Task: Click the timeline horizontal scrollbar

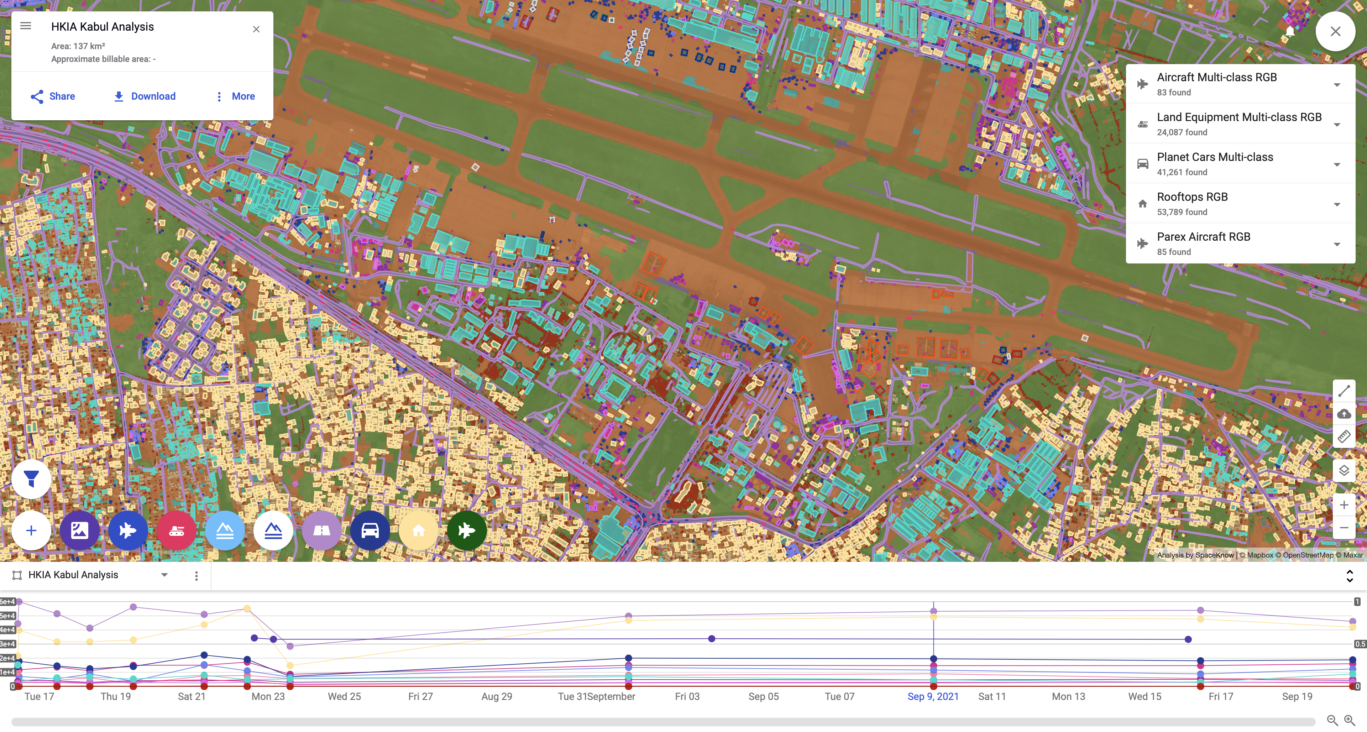Action: pyautogui.click(x=663, y=721)
